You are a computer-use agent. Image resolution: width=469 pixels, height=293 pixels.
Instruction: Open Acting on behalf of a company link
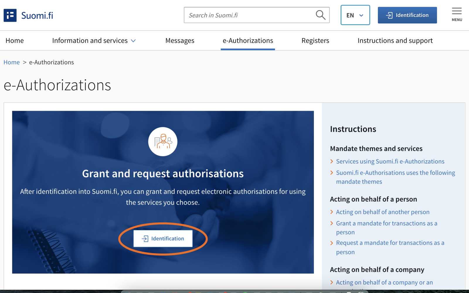(x=384, y=282)
